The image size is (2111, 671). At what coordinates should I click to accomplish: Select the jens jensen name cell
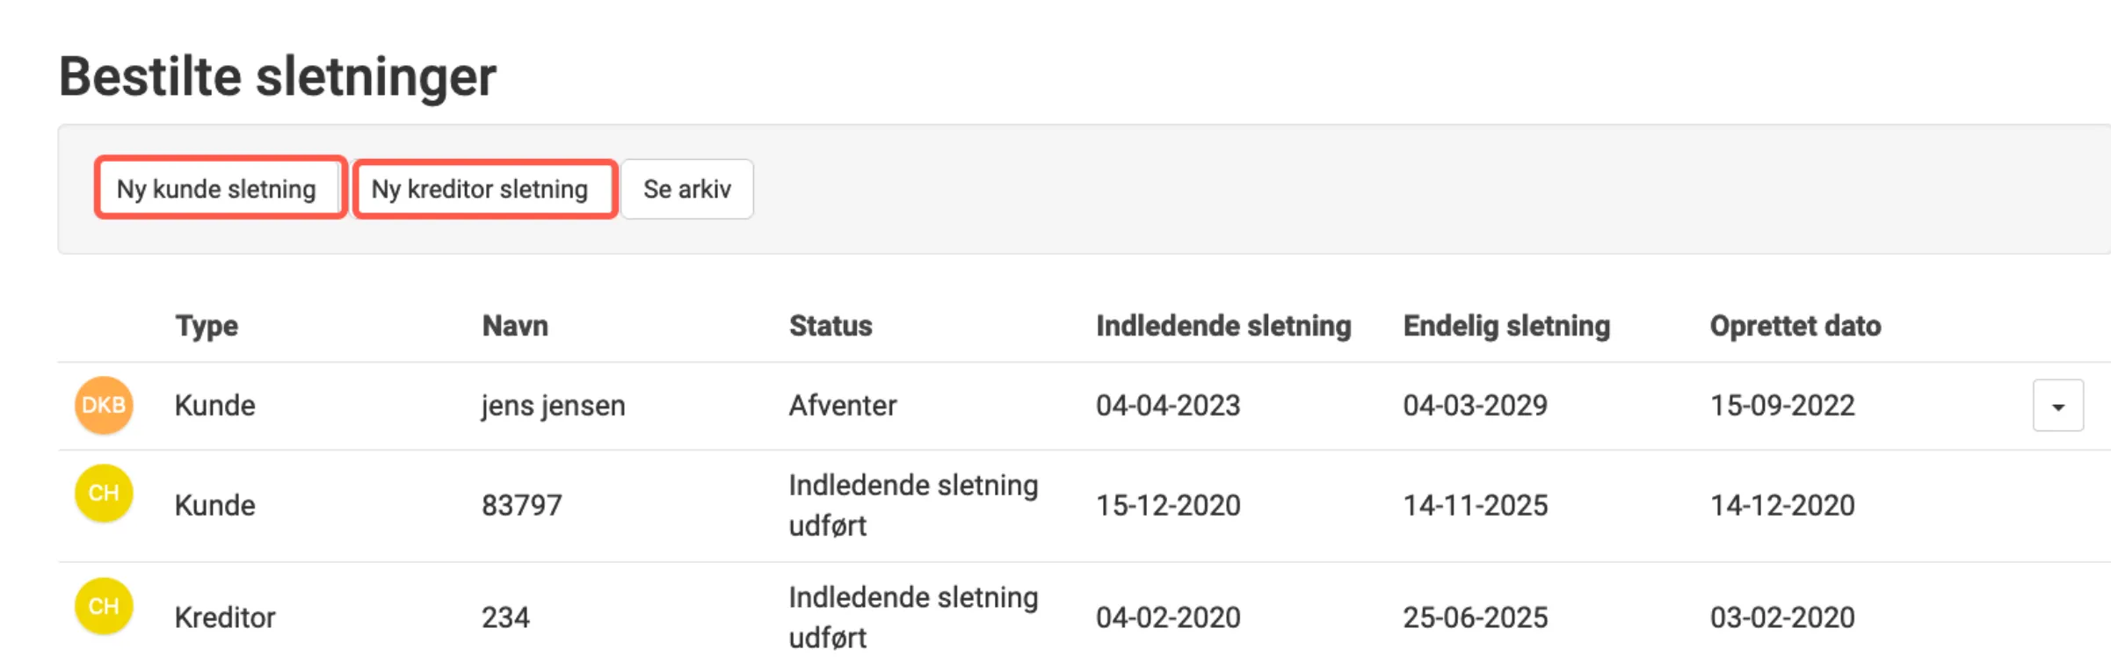pos(553,406)
